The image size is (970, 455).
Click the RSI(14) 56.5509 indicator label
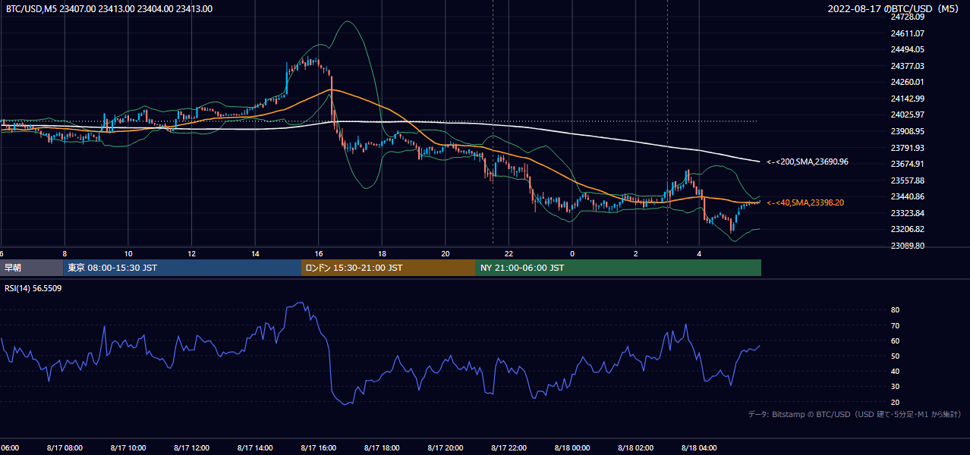[x=33, y=288]
